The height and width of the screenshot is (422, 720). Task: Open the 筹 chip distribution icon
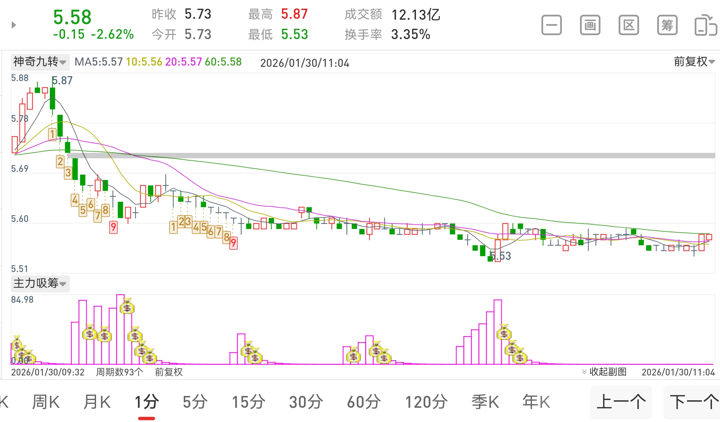point(667,25)
